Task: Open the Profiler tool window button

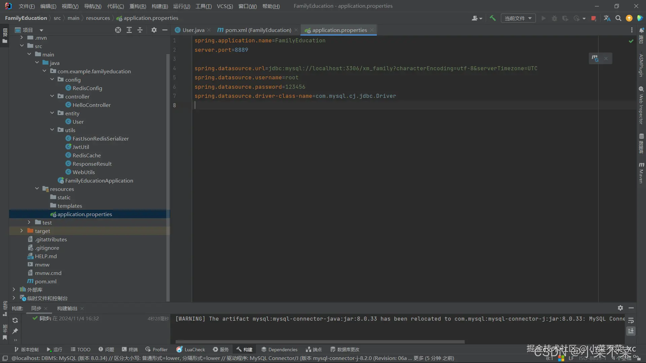Action: 156,350
